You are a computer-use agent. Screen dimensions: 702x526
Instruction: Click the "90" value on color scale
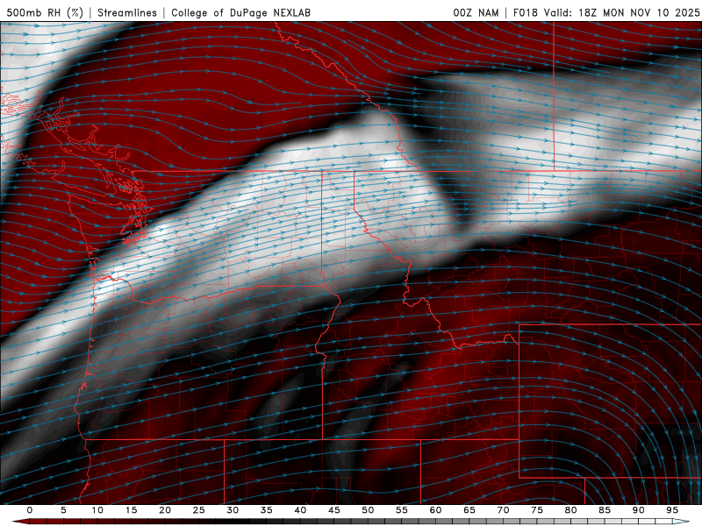[x=639, y=510]
